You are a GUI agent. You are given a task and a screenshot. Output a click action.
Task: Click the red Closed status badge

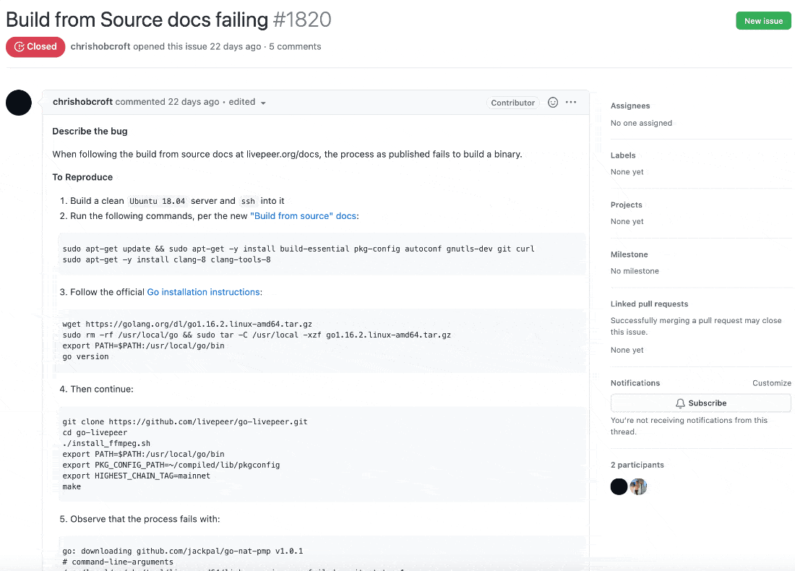point(35,47)
